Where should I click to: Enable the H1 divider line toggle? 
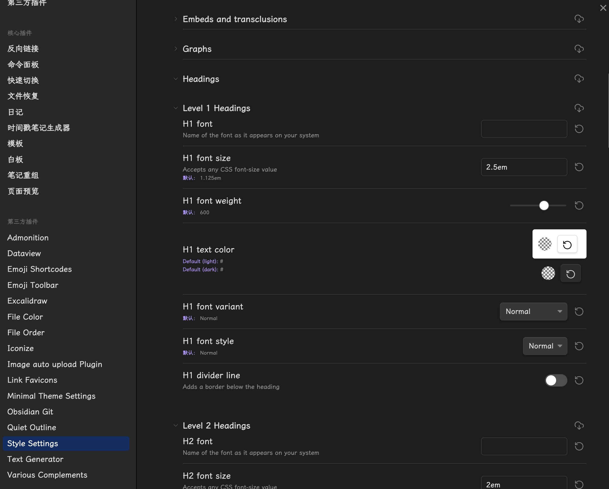pyautogui.click(x=556, y=380)
